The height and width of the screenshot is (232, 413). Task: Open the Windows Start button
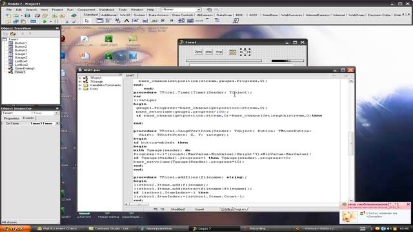coord(15,229)
